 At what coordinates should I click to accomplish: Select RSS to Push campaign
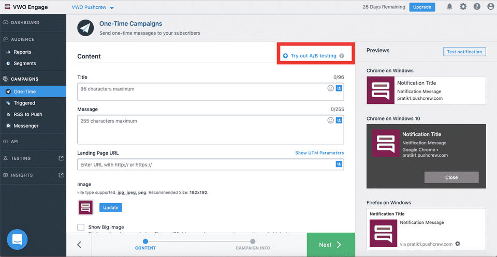[x=27, y=114]
